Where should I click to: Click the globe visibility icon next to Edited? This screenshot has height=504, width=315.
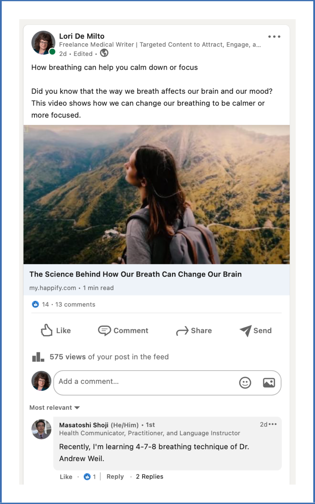tap(104, 54)
